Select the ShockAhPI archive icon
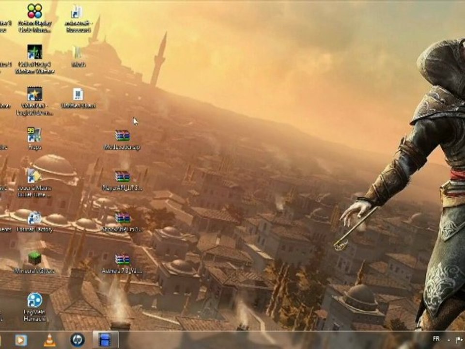 (x=123, y=218)
